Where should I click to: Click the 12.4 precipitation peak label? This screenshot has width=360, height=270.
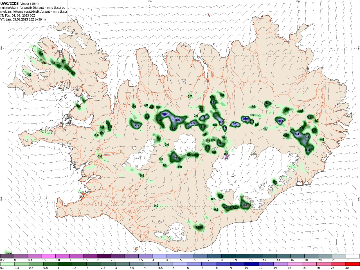[x=246, y=118]
